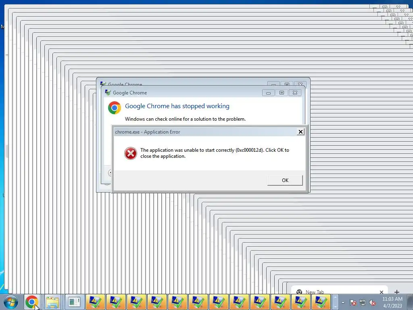The height and width of the screenshot is (310, 413).
Task: Close the New Tab tab
Action: [382, 292]
